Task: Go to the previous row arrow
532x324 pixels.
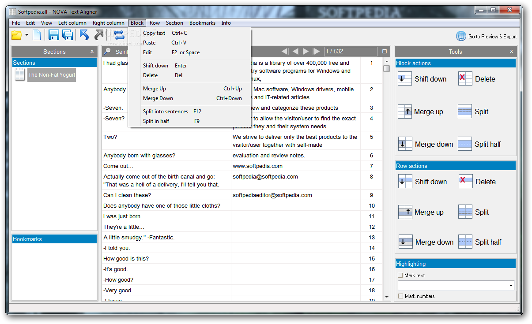Action: tap(295, 52)
